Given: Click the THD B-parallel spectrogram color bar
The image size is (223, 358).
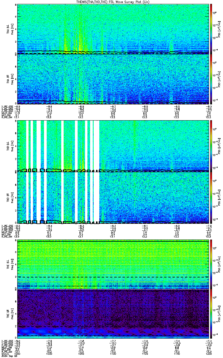Looking at the screenshot, I should (x=211, y=197).
